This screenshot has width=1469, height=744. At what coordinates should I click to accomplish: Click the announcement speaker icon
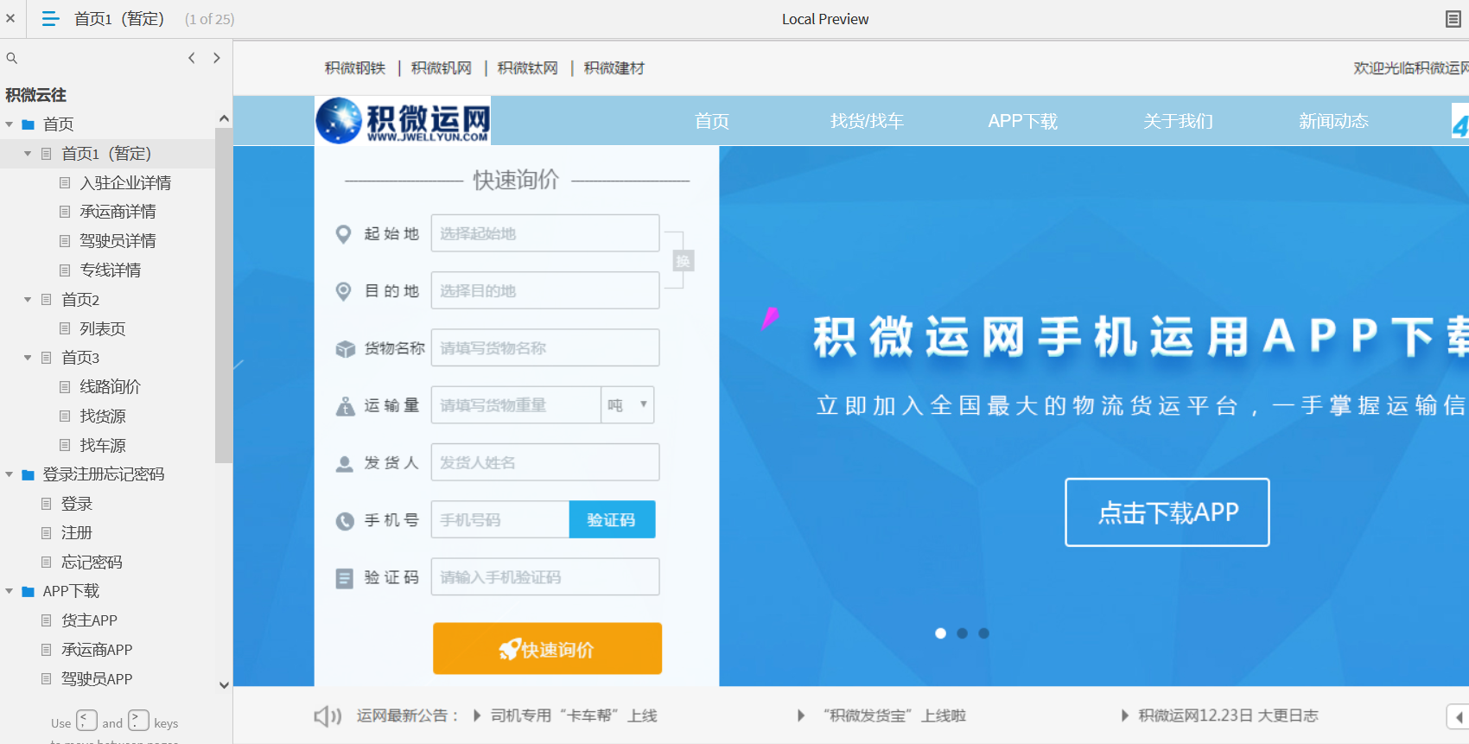(328, 715)
